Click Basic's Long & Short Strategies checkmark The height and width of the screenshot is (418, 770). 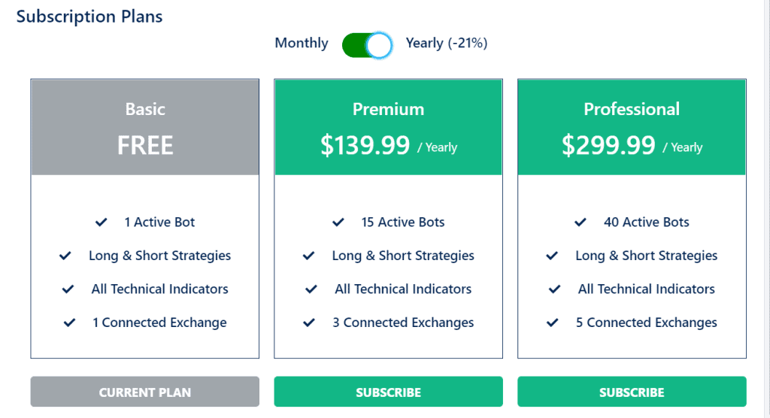(x=65, y=256)
